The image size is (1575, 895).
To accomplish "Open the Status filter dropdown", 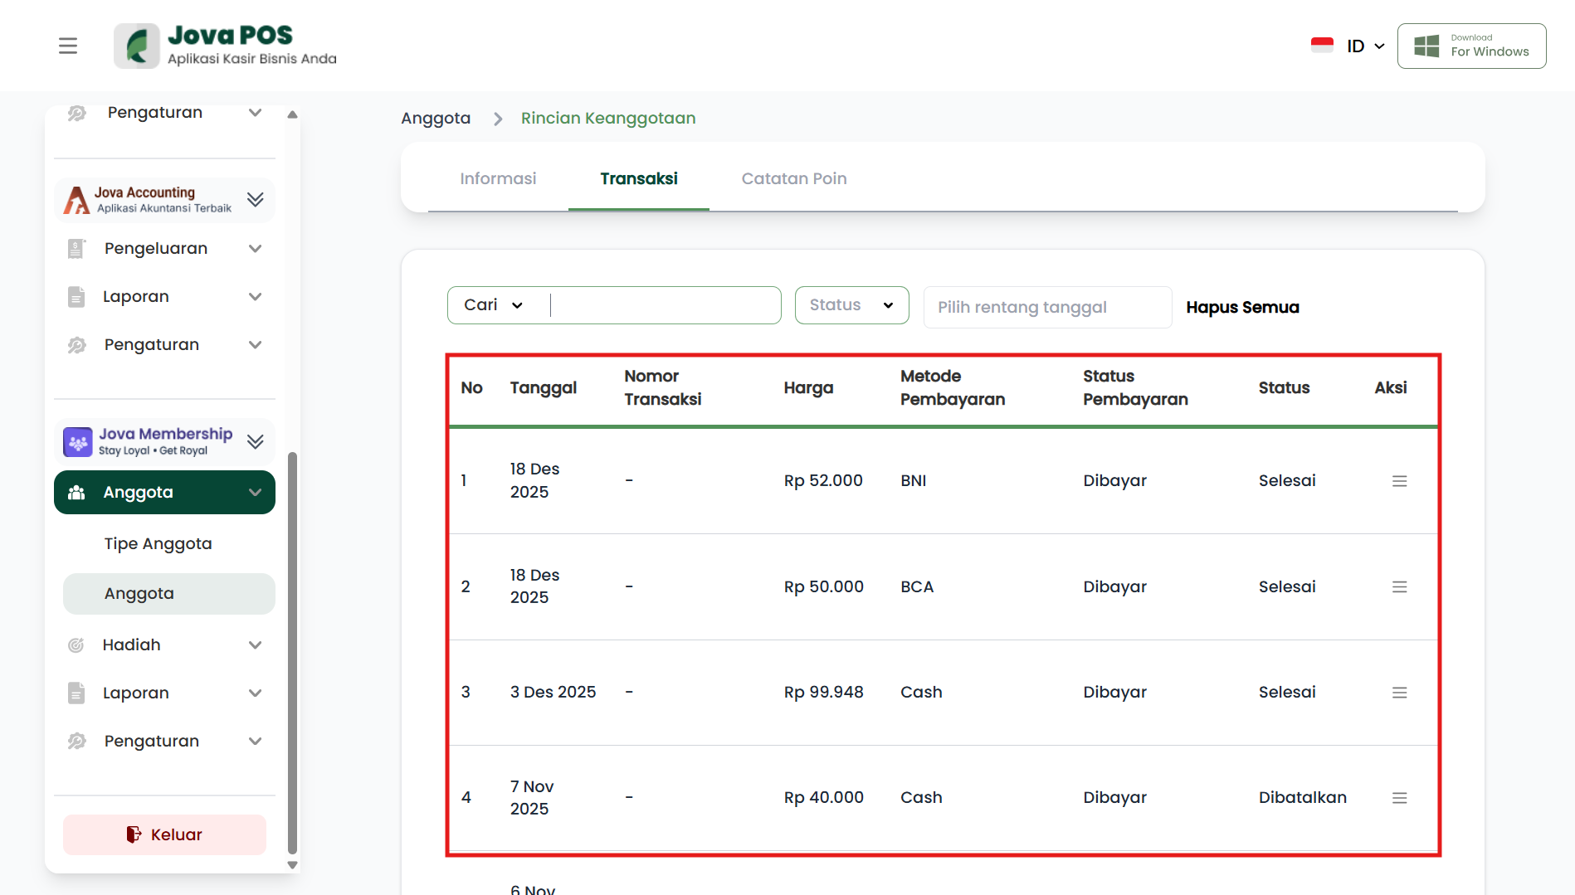I will pyautogui.click(x=851, y=305).
